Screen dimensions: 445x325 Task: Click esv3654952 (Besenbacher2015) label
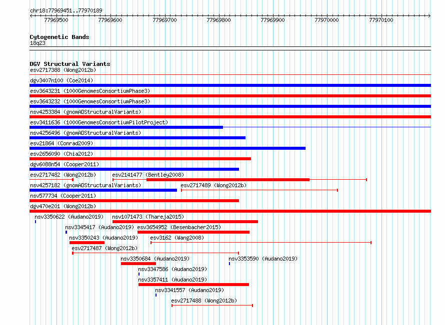[179, 227]
